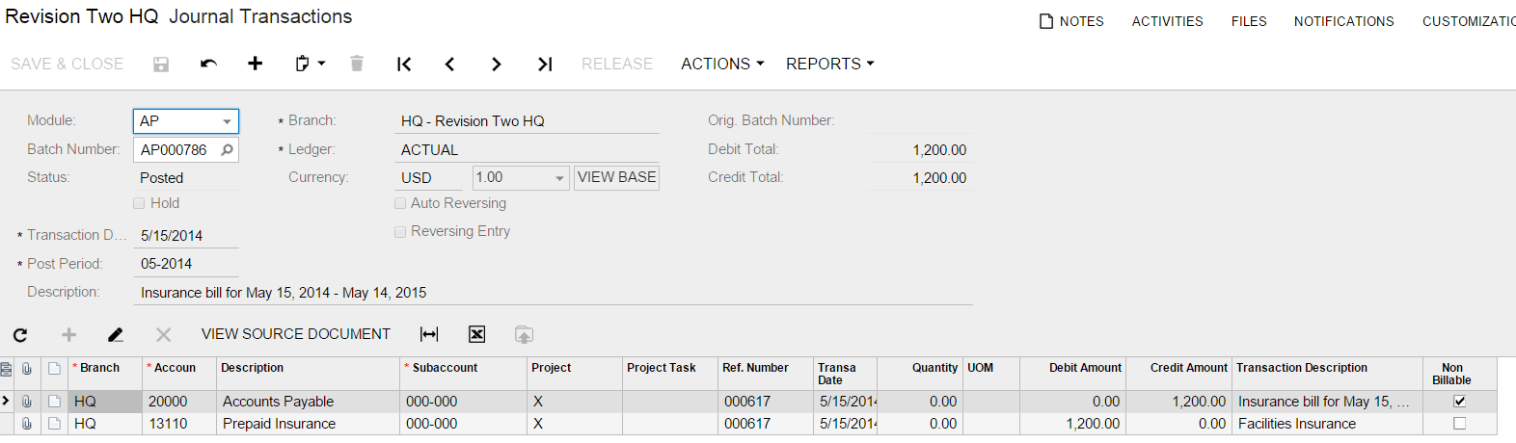This screenshot has height=443, width=1516.
Task: Open attachments for Prepaid Insurance row
Action: click(27, 424)
